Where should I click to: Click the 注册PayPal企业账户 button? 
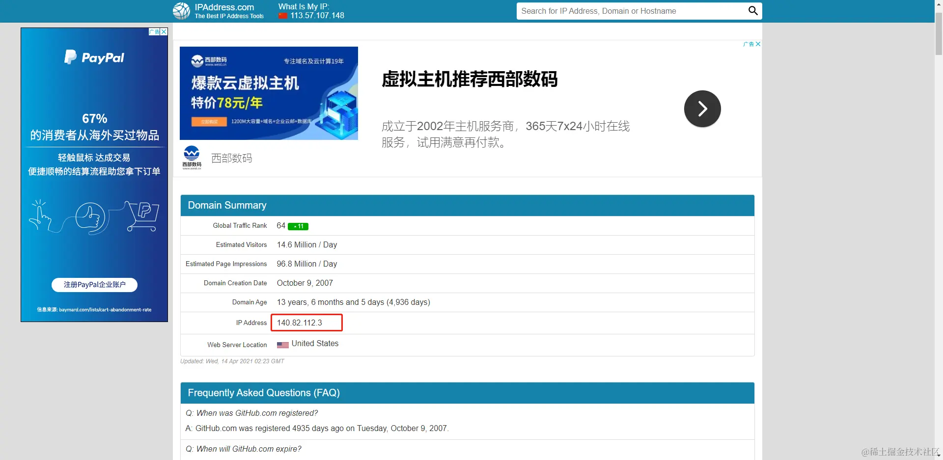coord(94,285)
